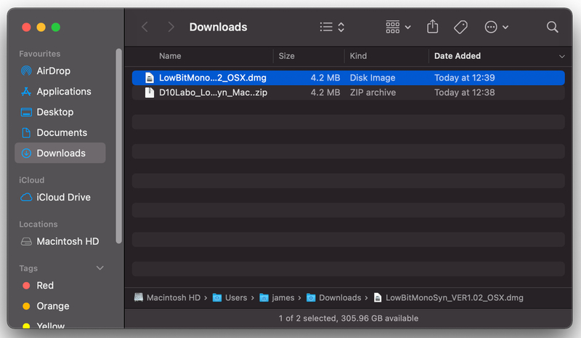The height and width of the screenshot is (338, 581).
Task: Click the Disk Image kind cell
Action: coord(373,78)
